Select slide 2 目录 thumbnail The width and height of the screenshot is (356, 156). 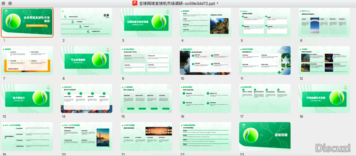coord(86,22)
